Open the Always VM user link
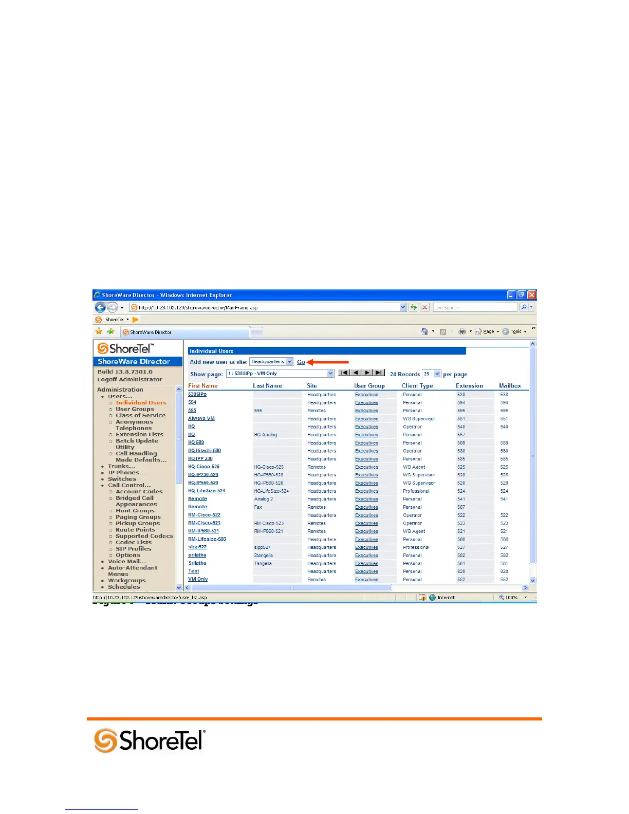This screenshot has width=629, height=814. click(x=201, y=418)
